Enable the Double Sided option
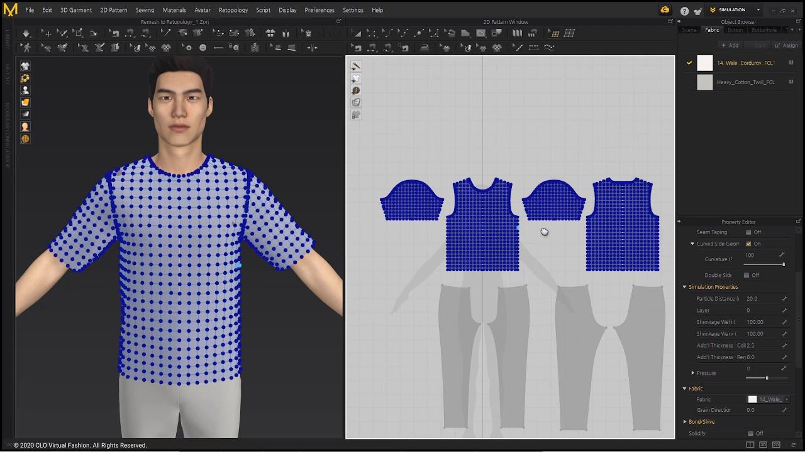 pos(746,274)
